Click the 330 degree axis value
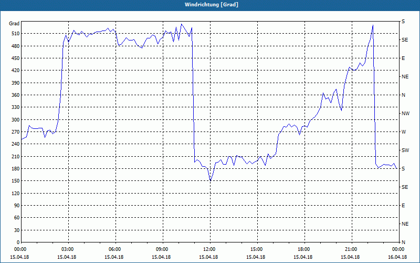The image size is (420, 263). coord(16,107)
